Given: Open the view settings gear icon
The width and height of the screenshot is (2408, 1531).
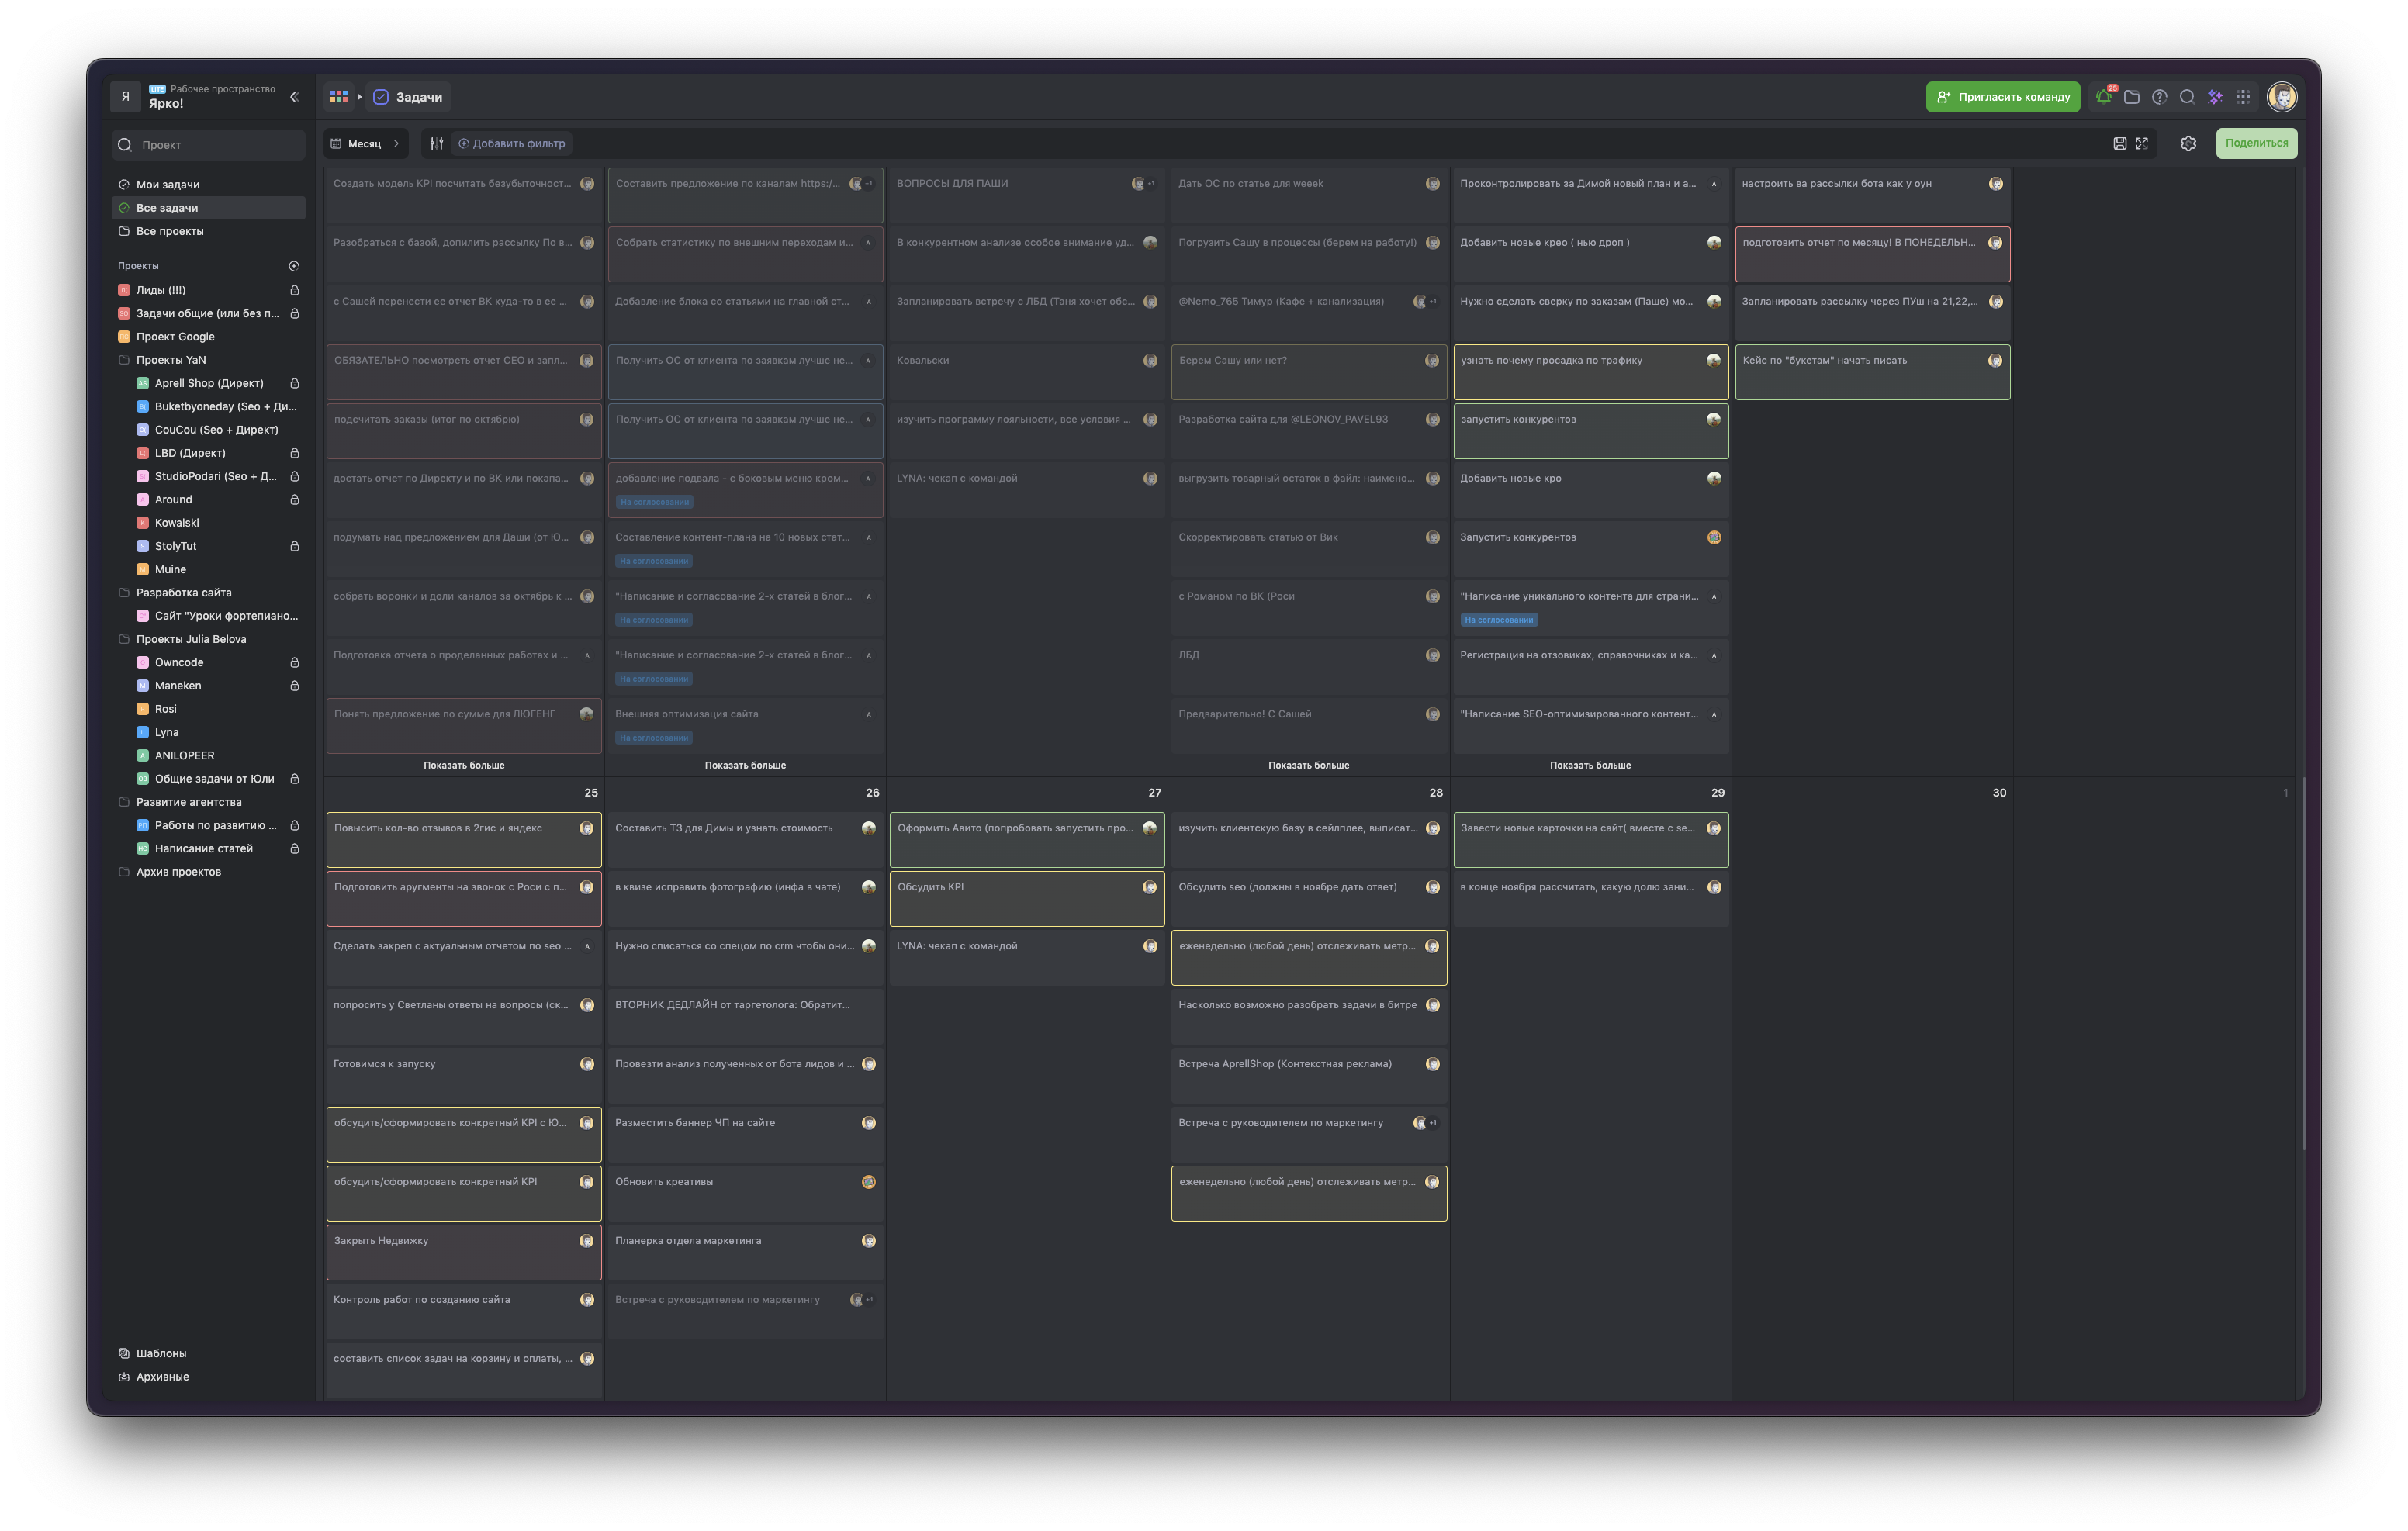Looking at the screenshot, I should click(x=2188, y=143).
